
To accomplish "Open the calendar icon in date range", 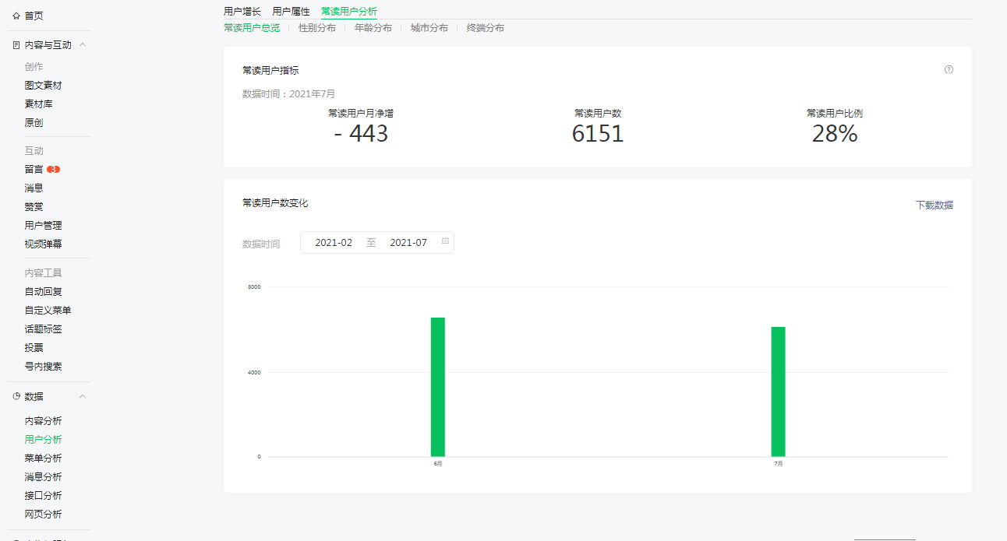I will tap(445, 241).
